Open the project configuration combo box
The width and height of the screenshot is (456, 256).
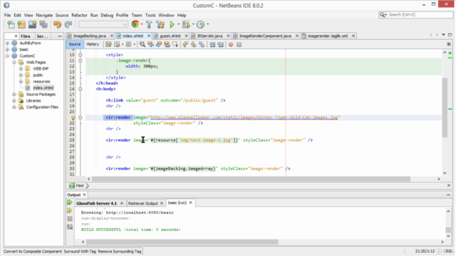[103, 24]
